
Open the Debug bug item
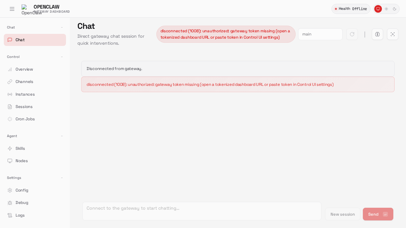pos(22,203)
